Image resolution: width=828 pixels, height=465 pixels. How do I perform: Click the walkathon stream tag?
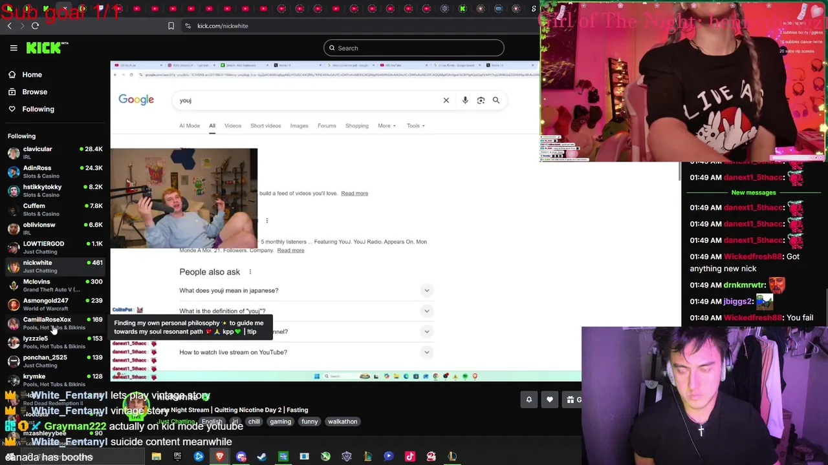tap(342, 422)
